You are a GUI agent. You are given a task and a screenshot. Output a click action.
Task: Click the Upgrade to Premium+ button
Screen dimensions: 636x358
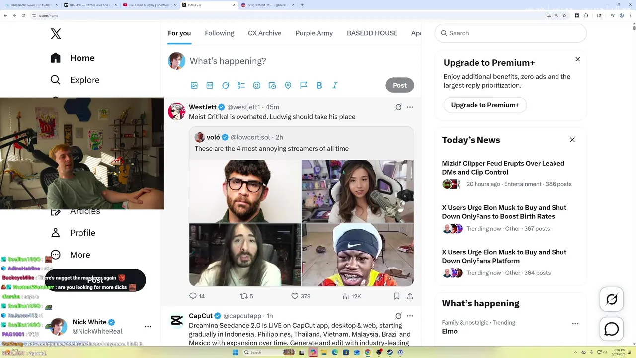(x=485, y=105)
